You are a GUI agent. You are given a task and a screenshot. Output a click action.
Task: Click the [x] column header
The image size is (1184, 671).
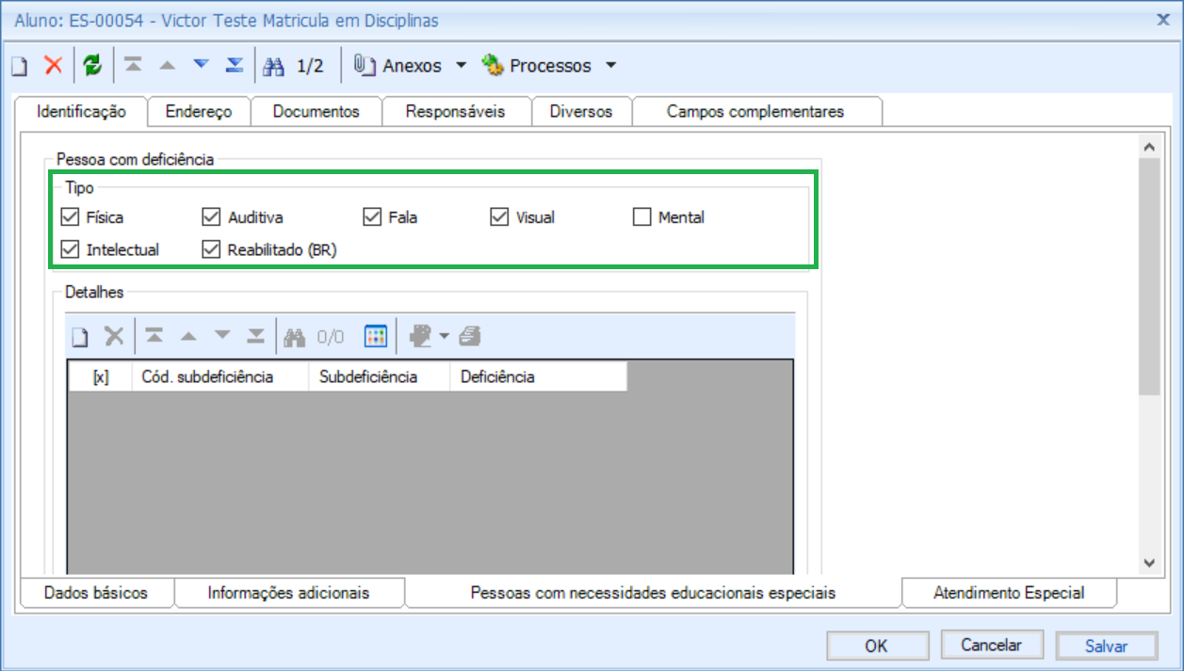pos(100,376)
